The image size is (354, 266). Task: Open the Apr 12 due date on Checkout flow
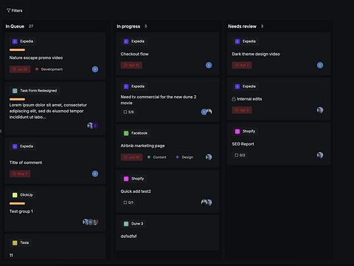tap(131, 65)
